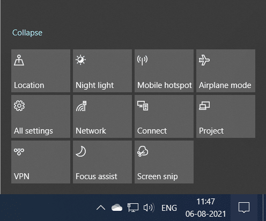Toggle Airplane mode tile
266x221 pixels.
[226, 71]
